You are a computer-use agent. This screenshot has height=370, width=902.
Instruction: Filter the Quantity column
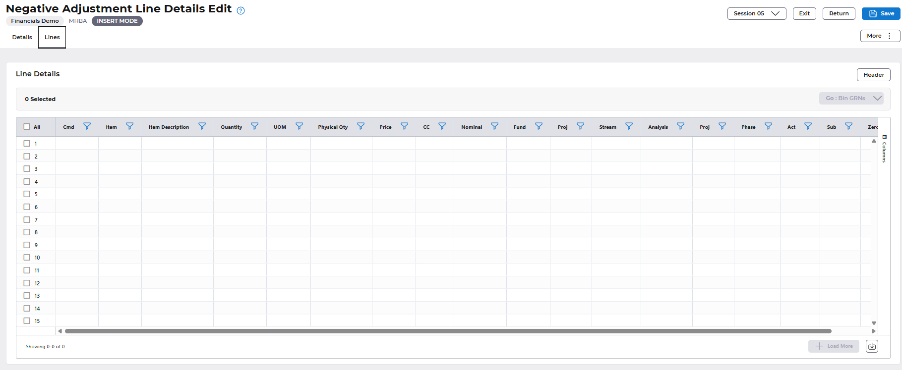[254, 126]
